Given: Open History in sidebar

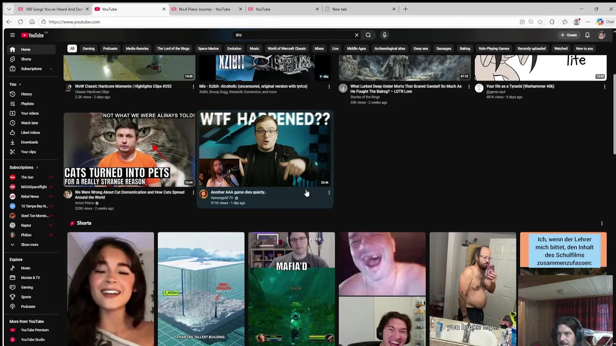Looking at the screenshot, I should click(x=31, y=94).
